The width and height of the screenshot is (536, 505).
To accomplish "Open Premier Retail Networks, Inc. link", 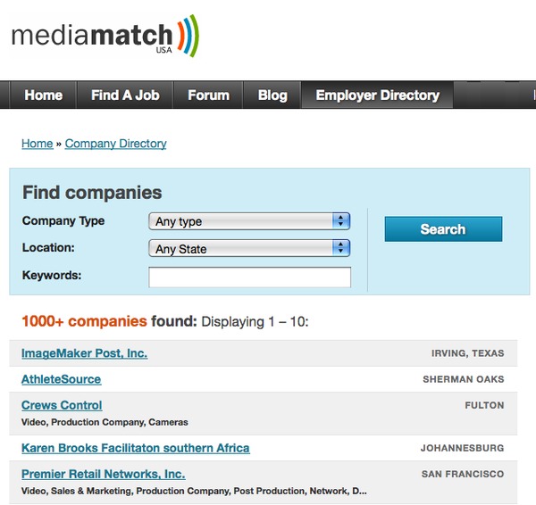I will [x=104, y=474].
